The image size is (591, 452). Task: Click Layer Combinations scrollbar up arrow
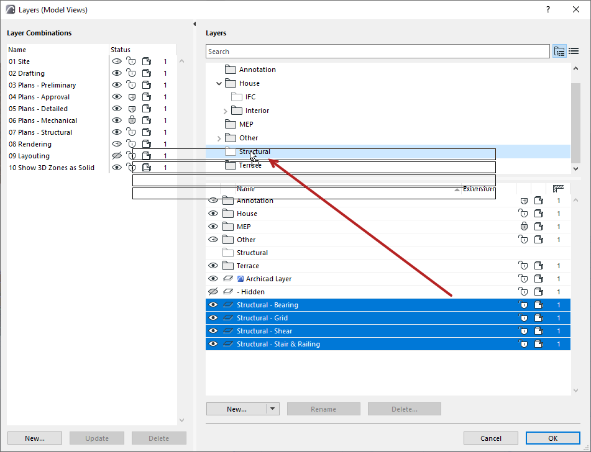(181, 61)
